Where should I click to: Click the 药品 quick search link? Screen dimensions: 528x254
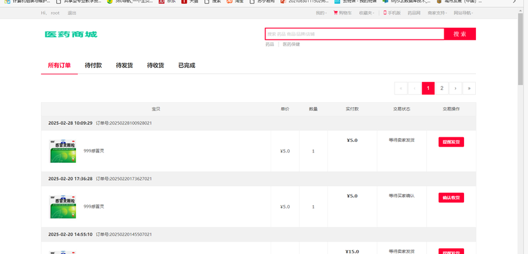point(270,44)
